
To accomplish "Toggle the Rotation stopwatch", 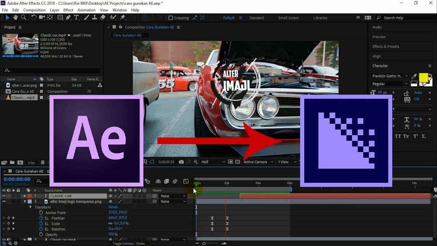I will click(x=41, y=229).
